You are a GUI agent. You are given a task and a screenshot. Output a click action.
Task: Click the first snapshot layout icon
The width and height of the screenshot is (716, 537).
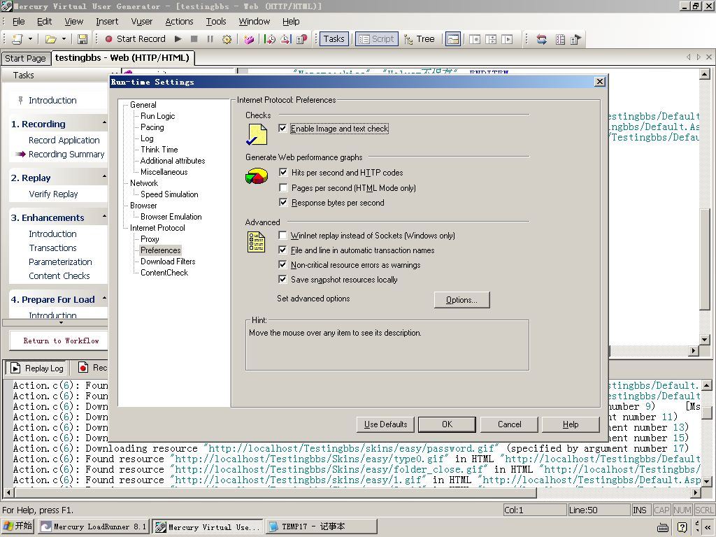tap(475, 39)
